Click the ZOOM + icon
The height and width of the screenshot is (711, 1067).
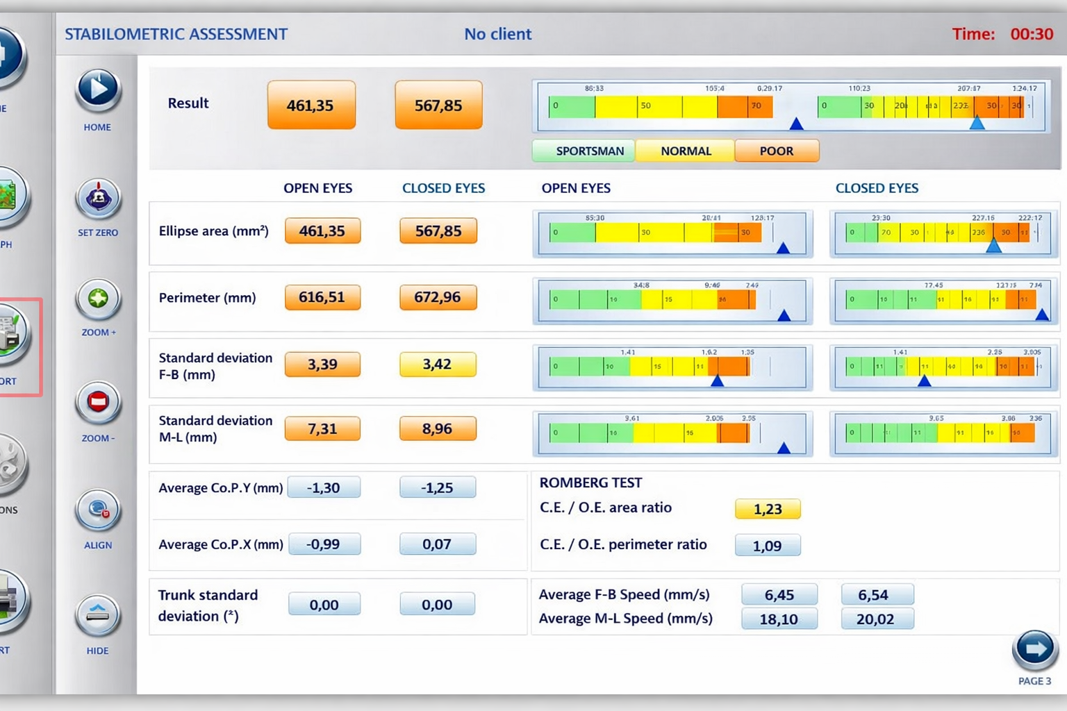coord(98,299)
